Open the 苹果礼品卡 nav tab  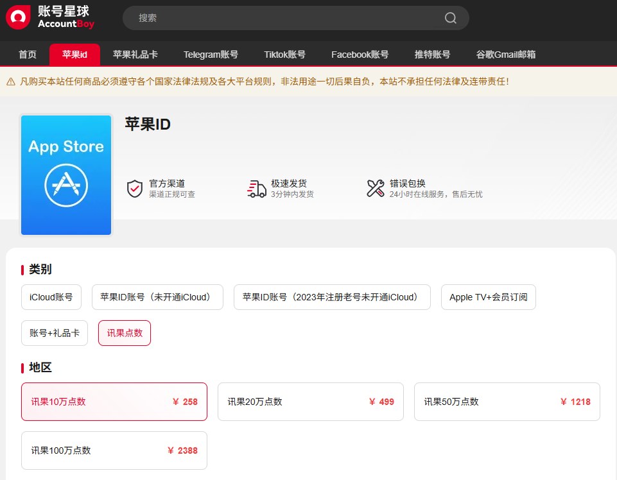(135, 55)
